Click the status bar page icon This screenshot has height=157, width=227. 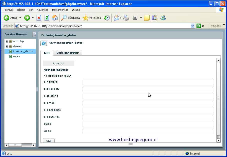tap(4, 153)
